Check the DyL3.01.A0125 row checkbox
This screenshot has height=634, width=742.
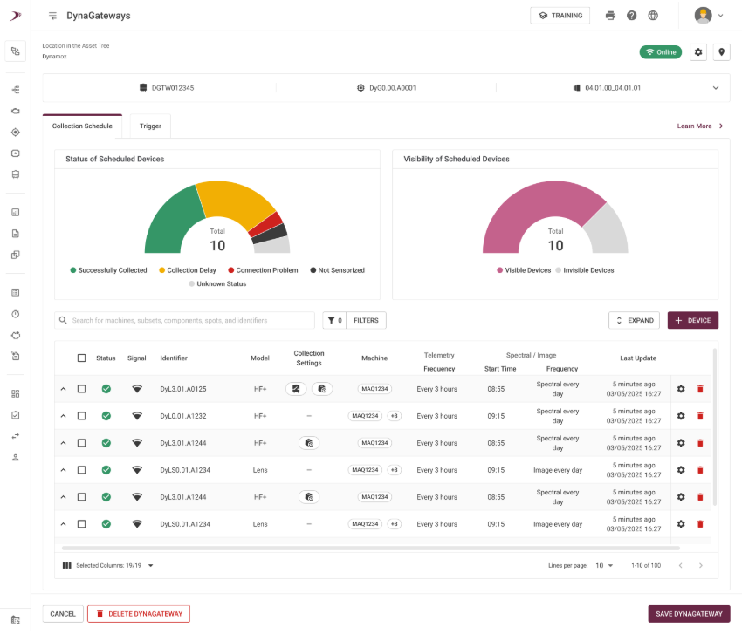81,389
